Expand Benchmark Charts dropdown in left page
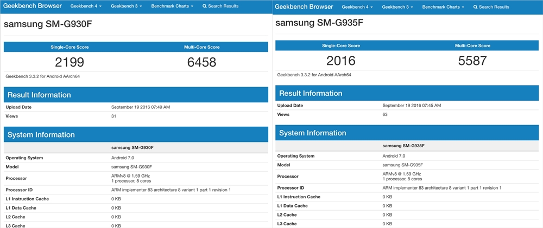This screenshot has height=228, width=543. [x=172, y=6]
